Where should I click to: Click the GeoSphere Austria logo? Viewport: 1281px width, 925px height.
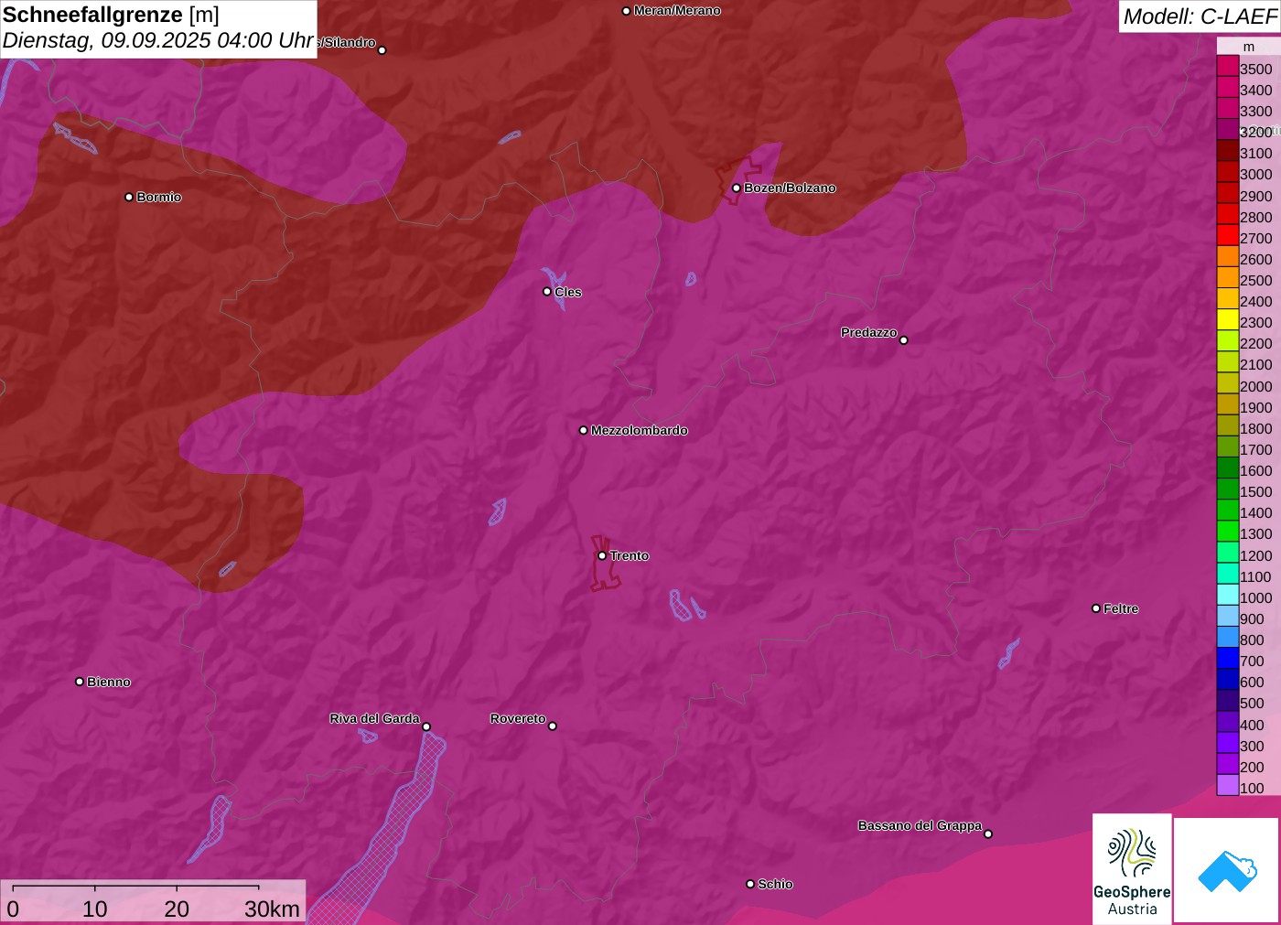[1132, 868]
